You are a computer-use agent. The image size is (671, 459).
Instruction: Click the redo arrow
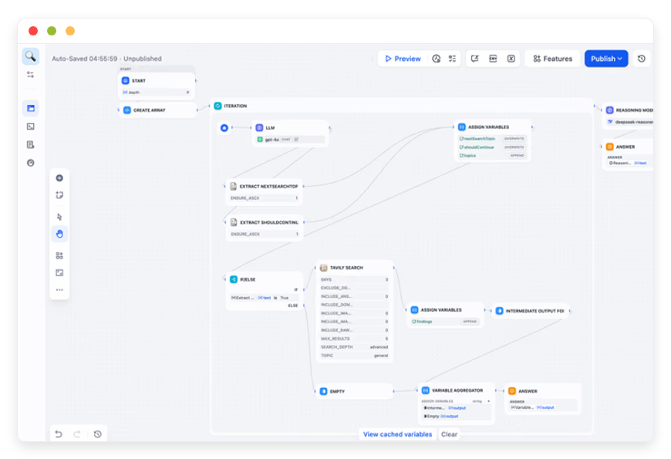click(x=77, y=434)
